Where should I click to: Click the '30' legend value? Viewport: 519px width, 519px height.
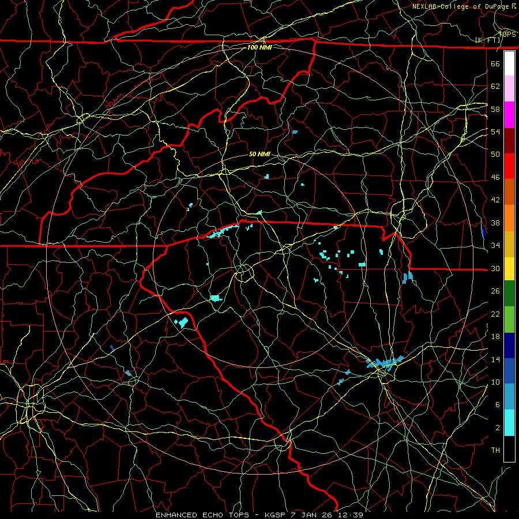[x=495, y=268]
